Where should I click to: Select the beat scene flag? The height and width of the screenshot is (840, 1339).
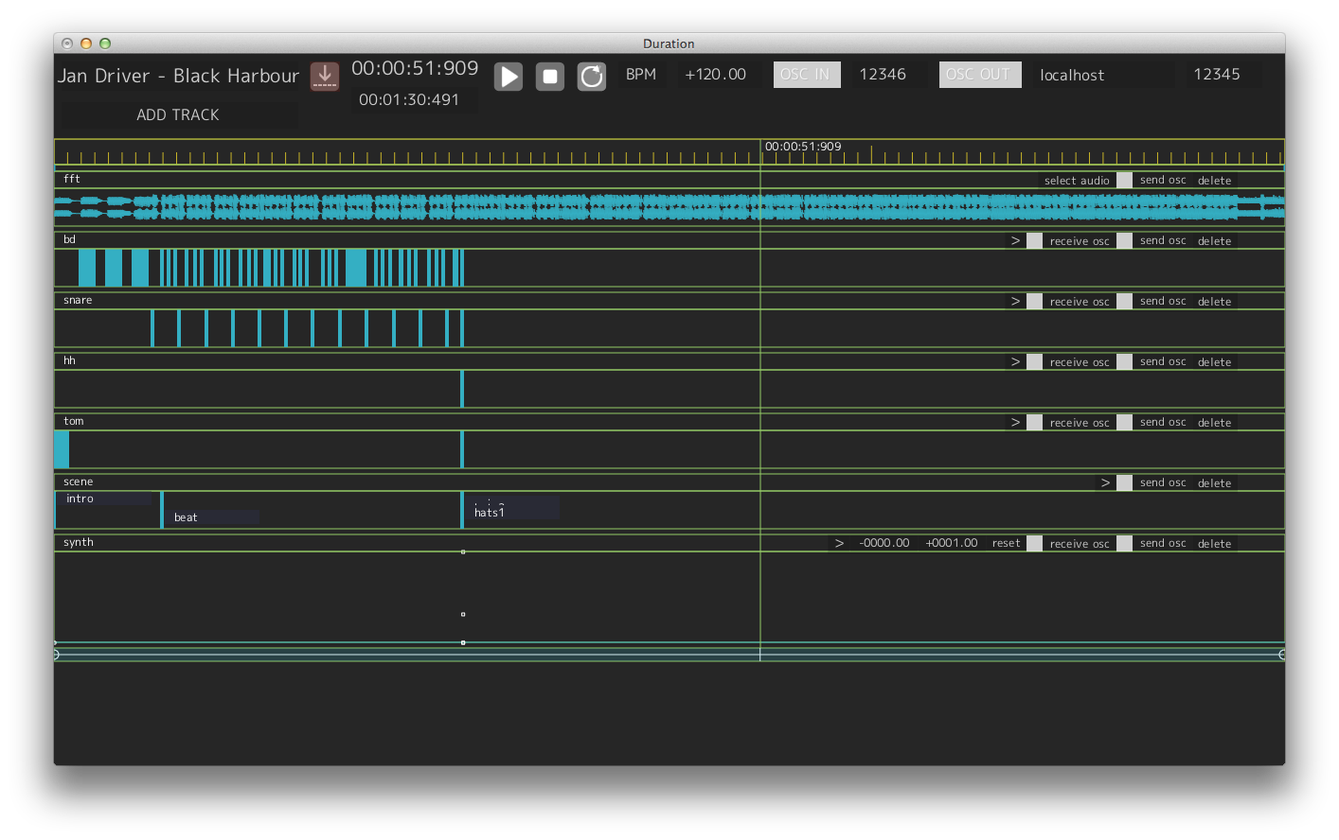coord(213,517)
